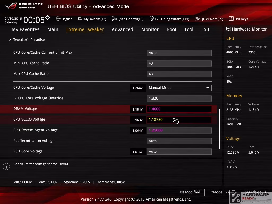
Task: Select PLL Termination Voltage Auto field
Action: point(179,141)
